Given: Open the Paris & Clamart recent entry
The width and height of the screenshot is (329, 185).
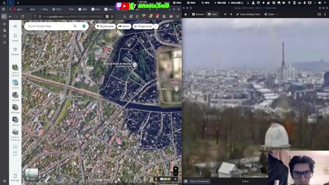Looking at the screenshot, I should 15,70.
